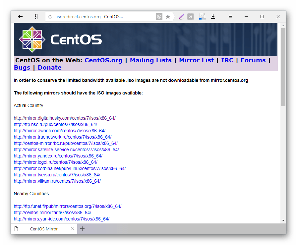The width and height of the screenshot is (297, 245).
Task: Click the screenshot extension icon
Action: tap(202, 16)
